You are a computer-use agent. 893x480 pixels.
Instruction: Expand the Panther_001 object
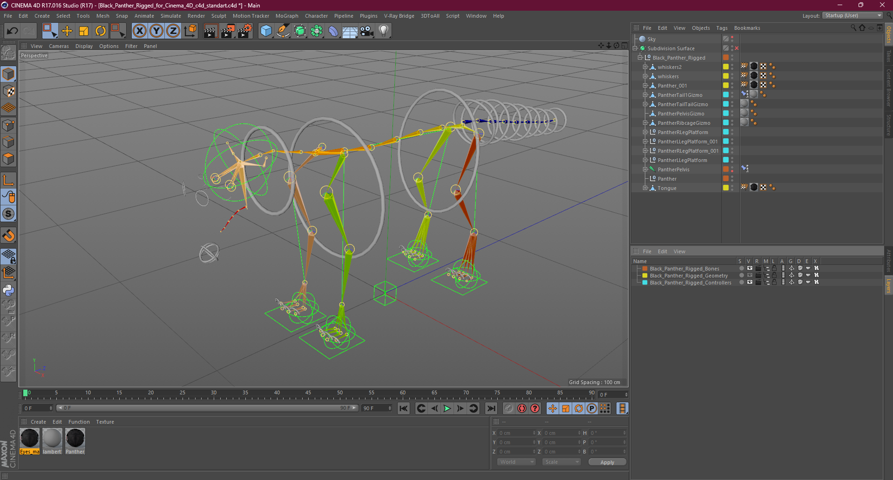point(645,86)
